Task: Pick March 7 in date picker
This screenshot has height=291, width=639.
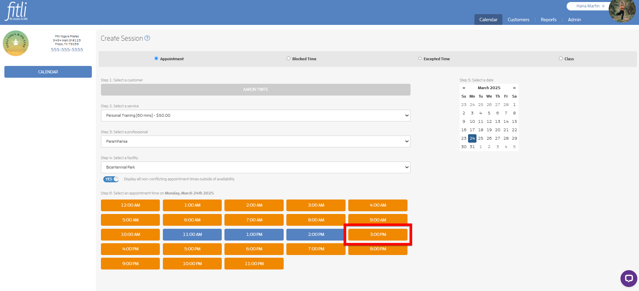Action: pyautogui.click(x=506, y=113)
